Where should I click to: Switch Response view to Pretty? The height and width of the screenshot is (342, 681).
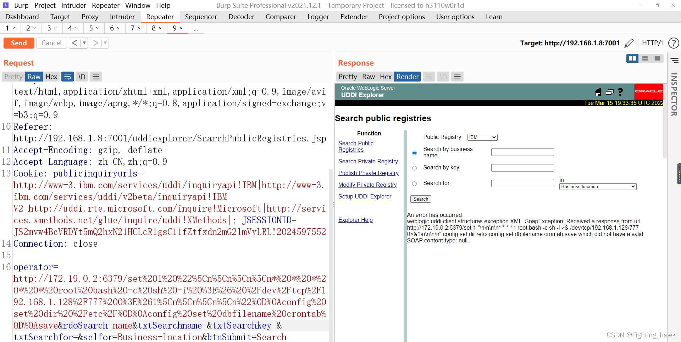(x=348, y=77)
